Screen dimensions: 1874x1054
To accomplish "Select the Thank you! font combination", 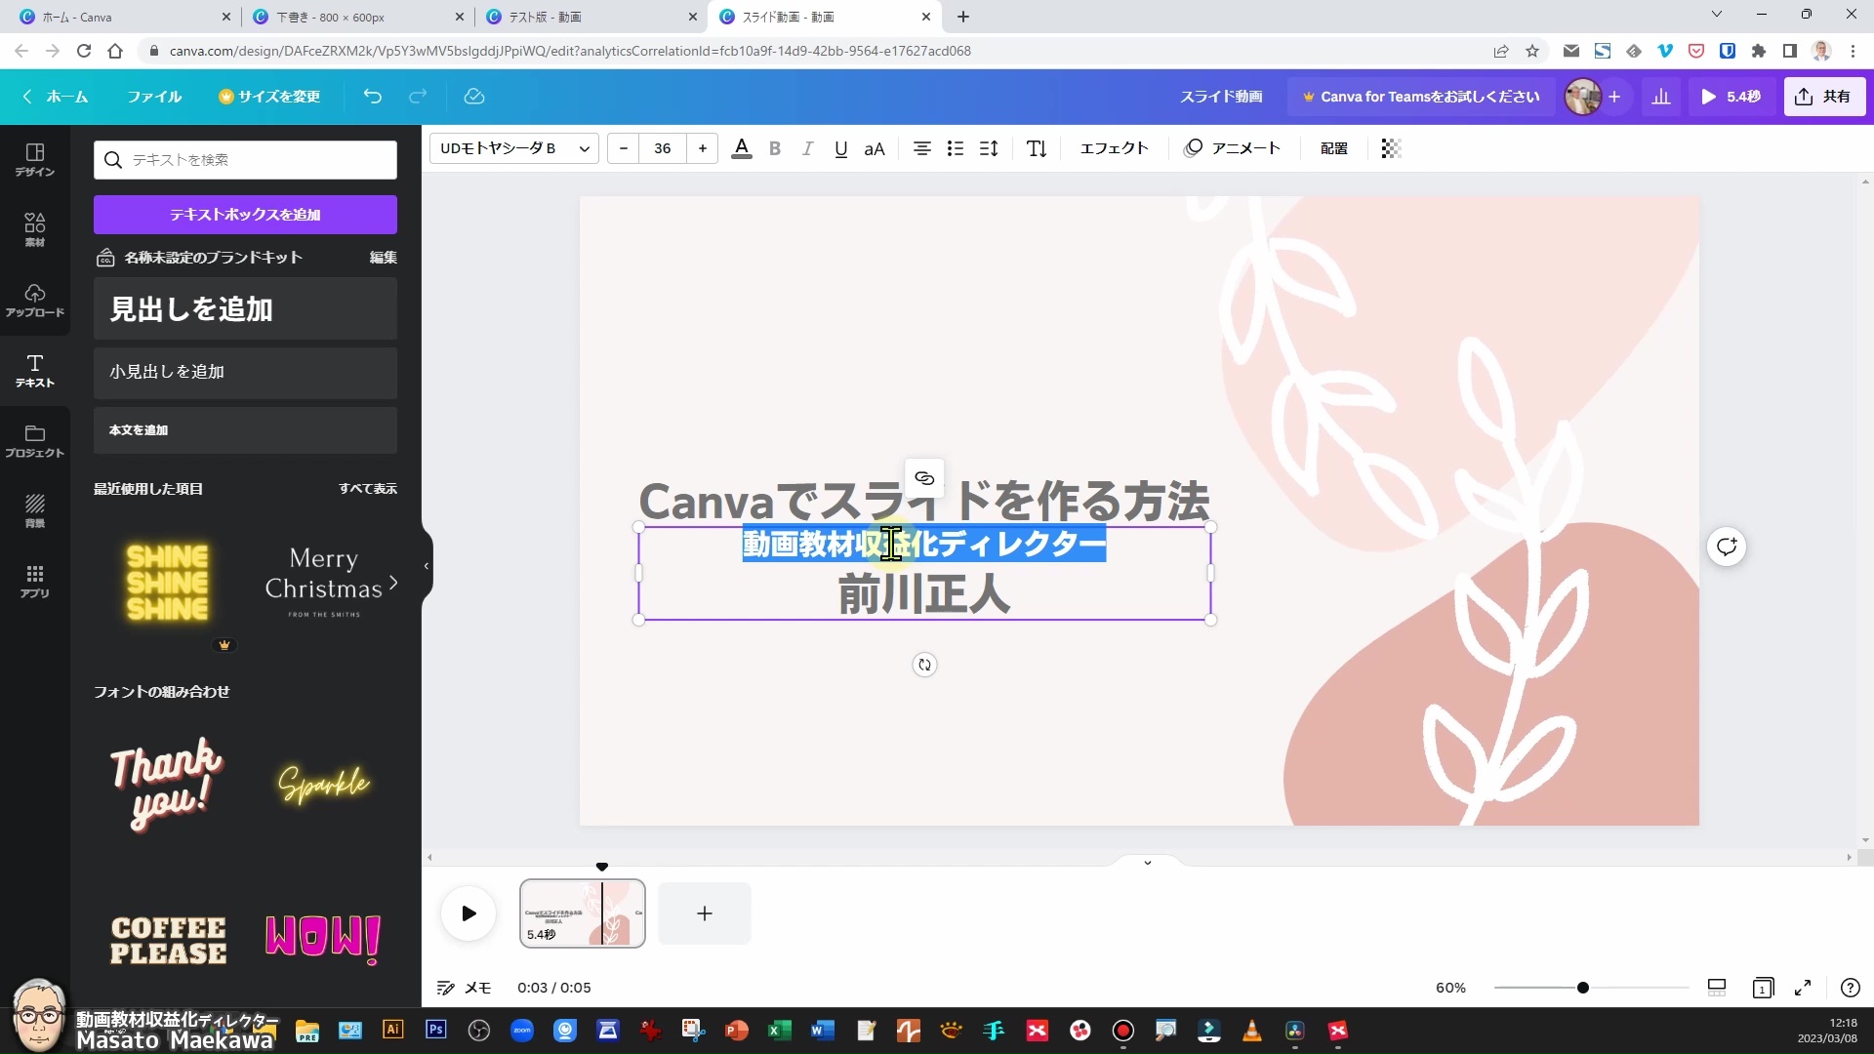I will [168, 783].
